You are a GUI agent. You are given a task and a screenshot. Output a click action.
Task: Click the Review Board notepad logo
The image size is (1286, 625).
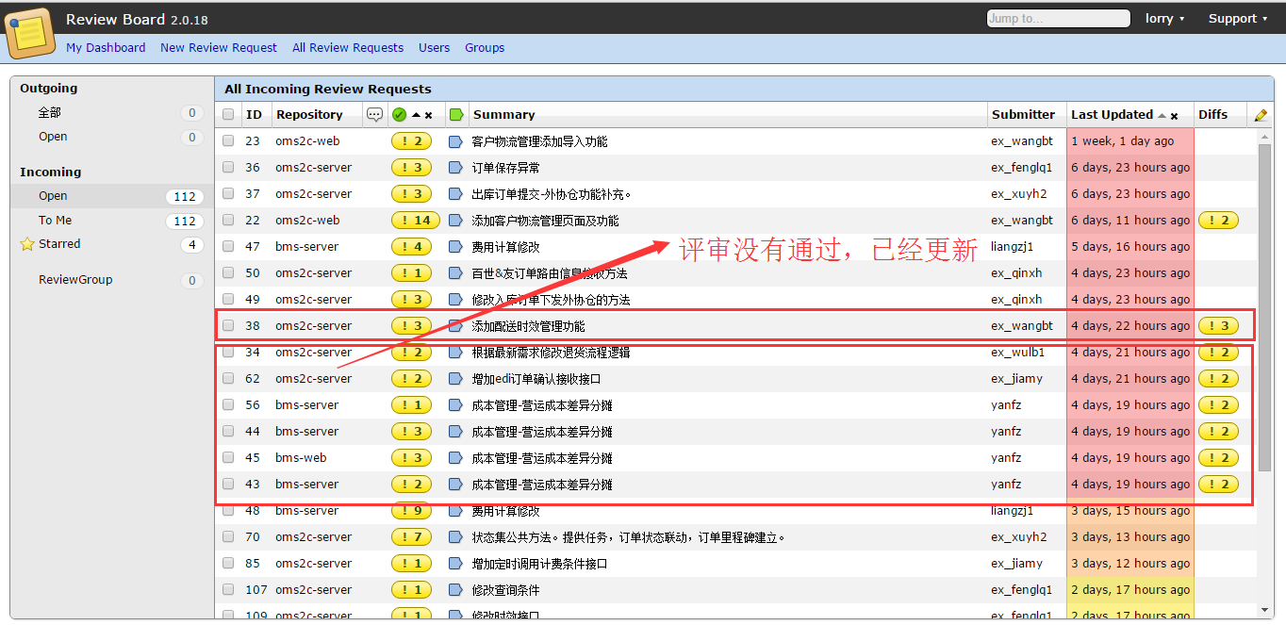29,32
